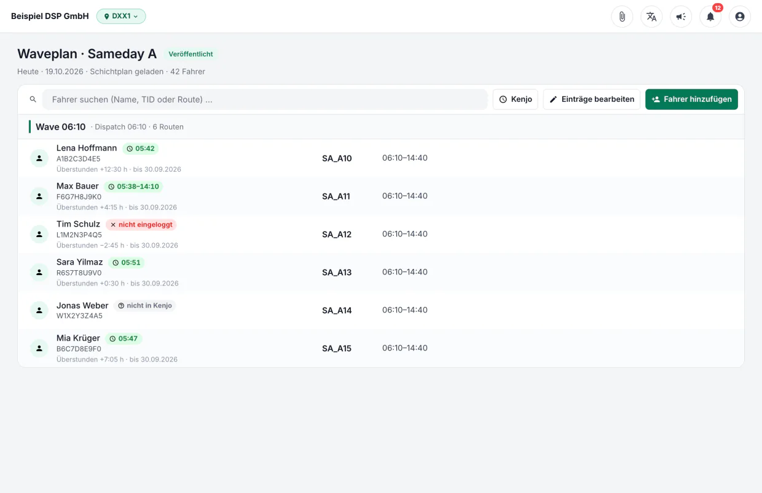The image size is (762, 493).
Task: Click Sara Yilmaz's 05:51 clock-in badge
Action: click(x=126, y=263)
